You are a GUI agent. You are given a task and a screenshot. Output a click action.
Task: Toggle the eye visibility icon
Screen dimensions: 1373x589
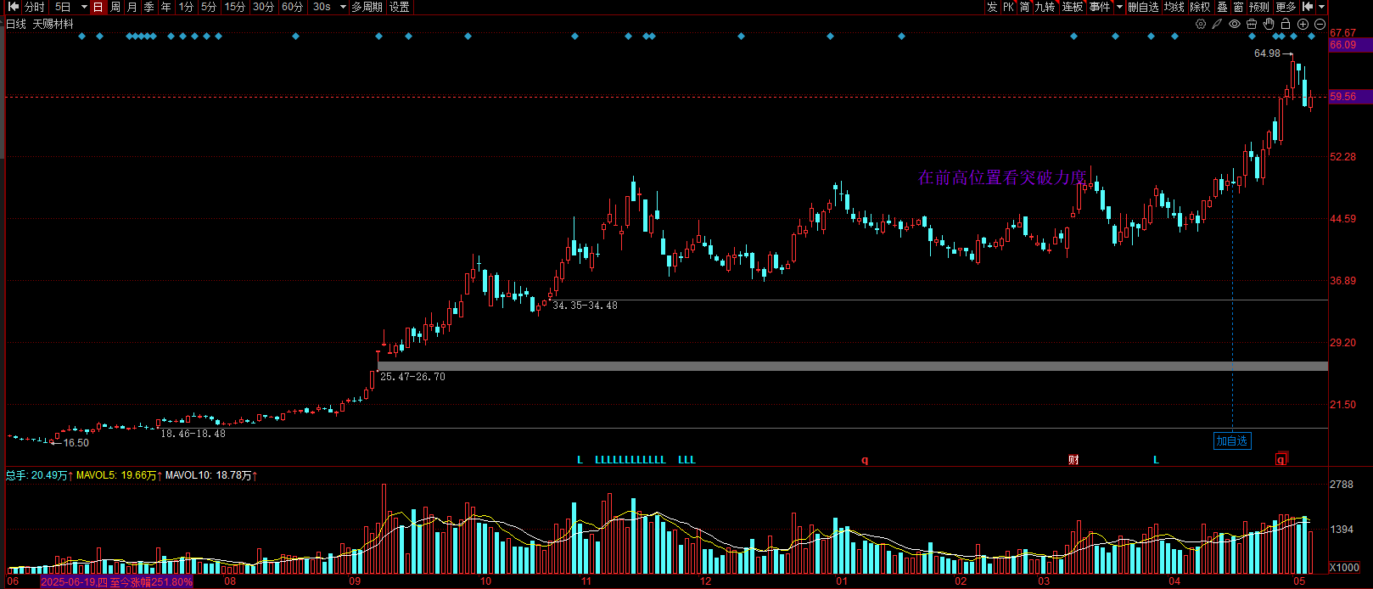point(1235,24)
